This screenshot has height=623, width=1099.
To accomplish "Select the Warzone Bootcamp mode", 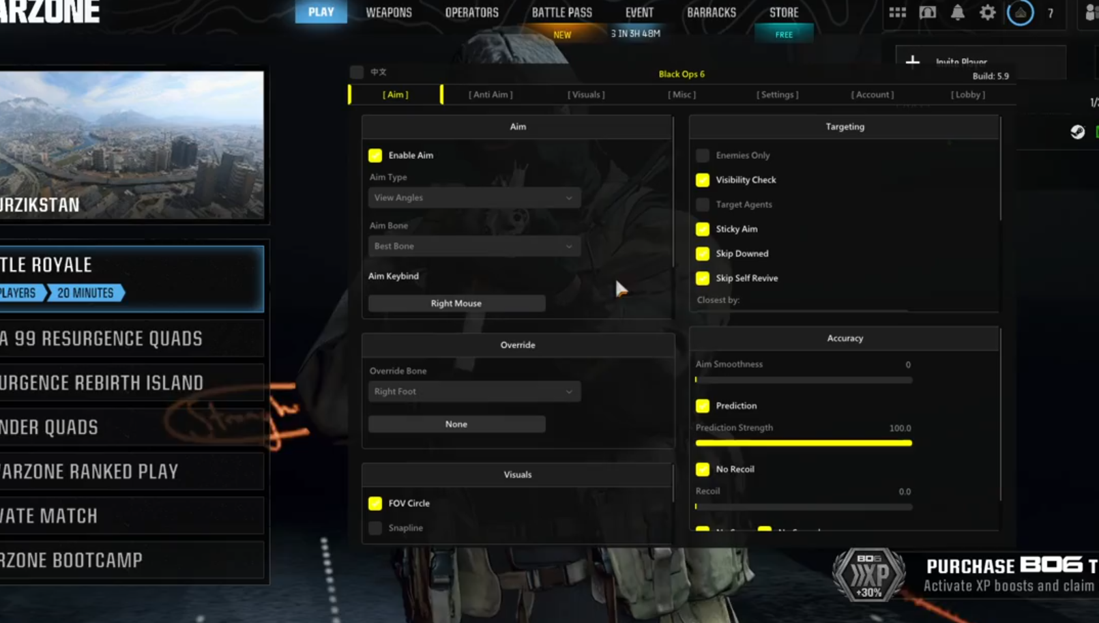I will [131, 561].
